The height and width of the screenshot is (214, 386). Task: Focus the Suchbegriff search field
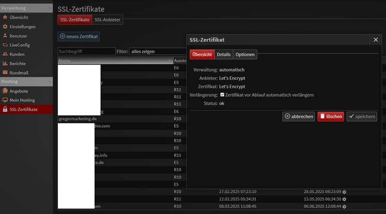tap(86, 52)
